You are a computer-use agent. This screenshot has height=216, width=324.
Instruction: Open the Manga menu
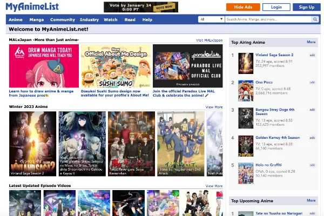pyautogui.click(x=37, y=19)
